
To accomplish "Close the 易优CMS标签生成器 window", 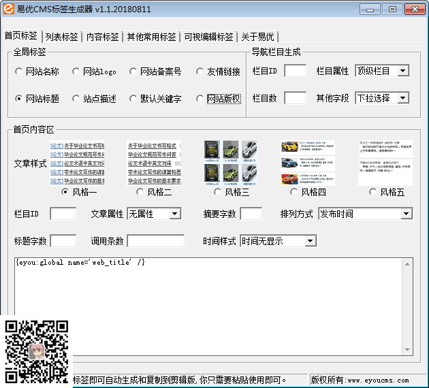I will click(415, 10).
